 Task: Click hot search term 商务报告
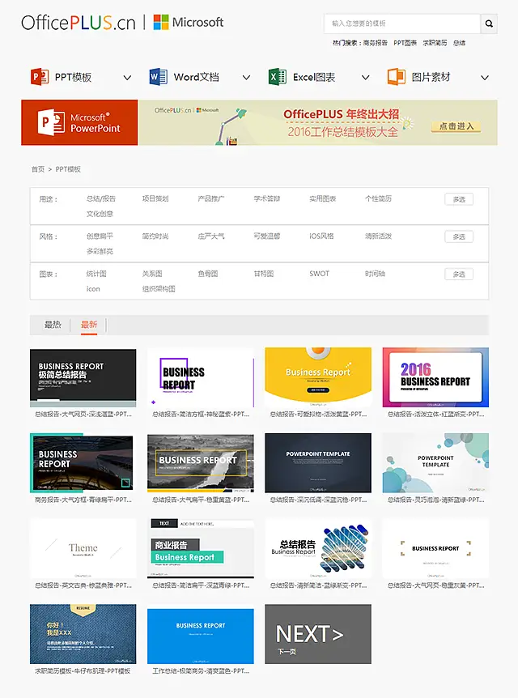point(376,43)
